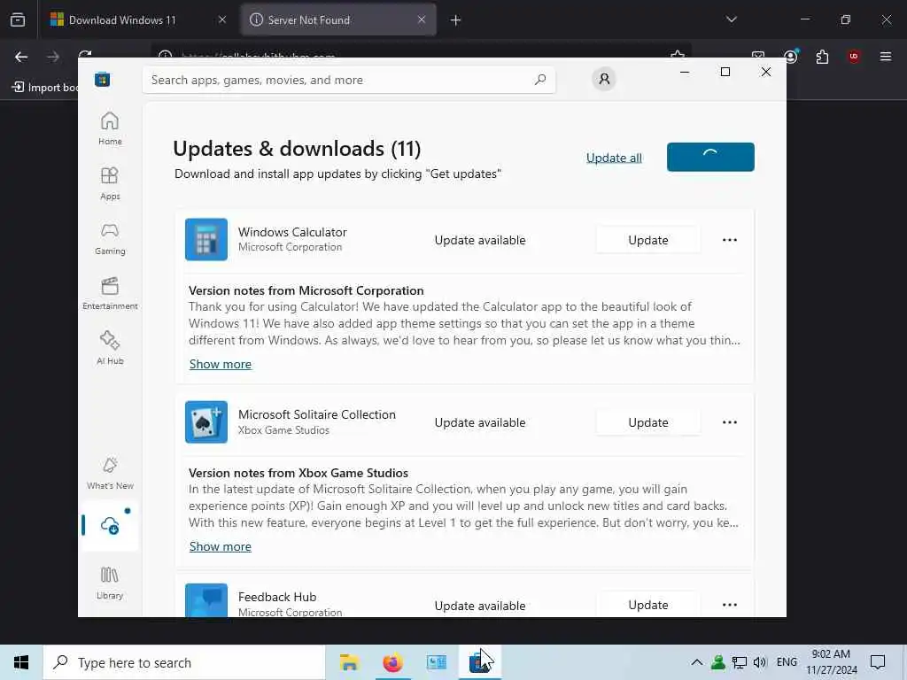This screenshot has width=907, height=680.
Task: Open Microsoft Store taskbar icon
Action: point(479,662)
